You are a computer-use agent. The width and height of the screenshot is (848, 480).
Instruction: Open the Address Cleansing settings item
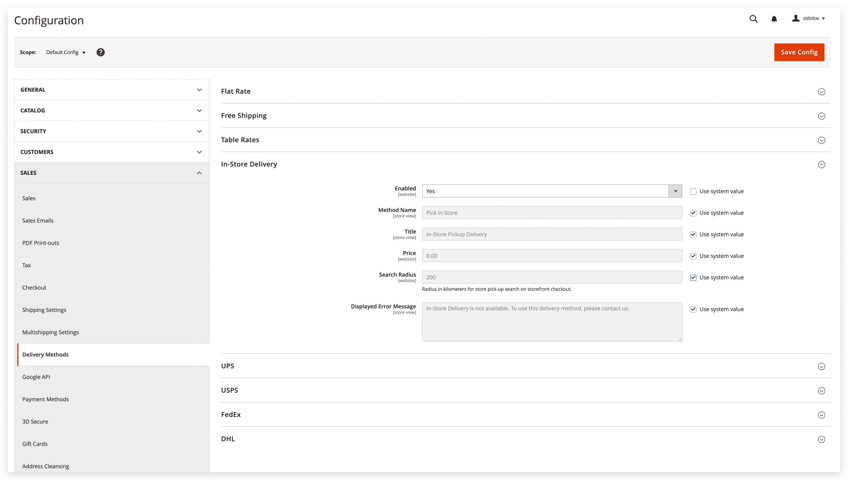coord(46,466)
